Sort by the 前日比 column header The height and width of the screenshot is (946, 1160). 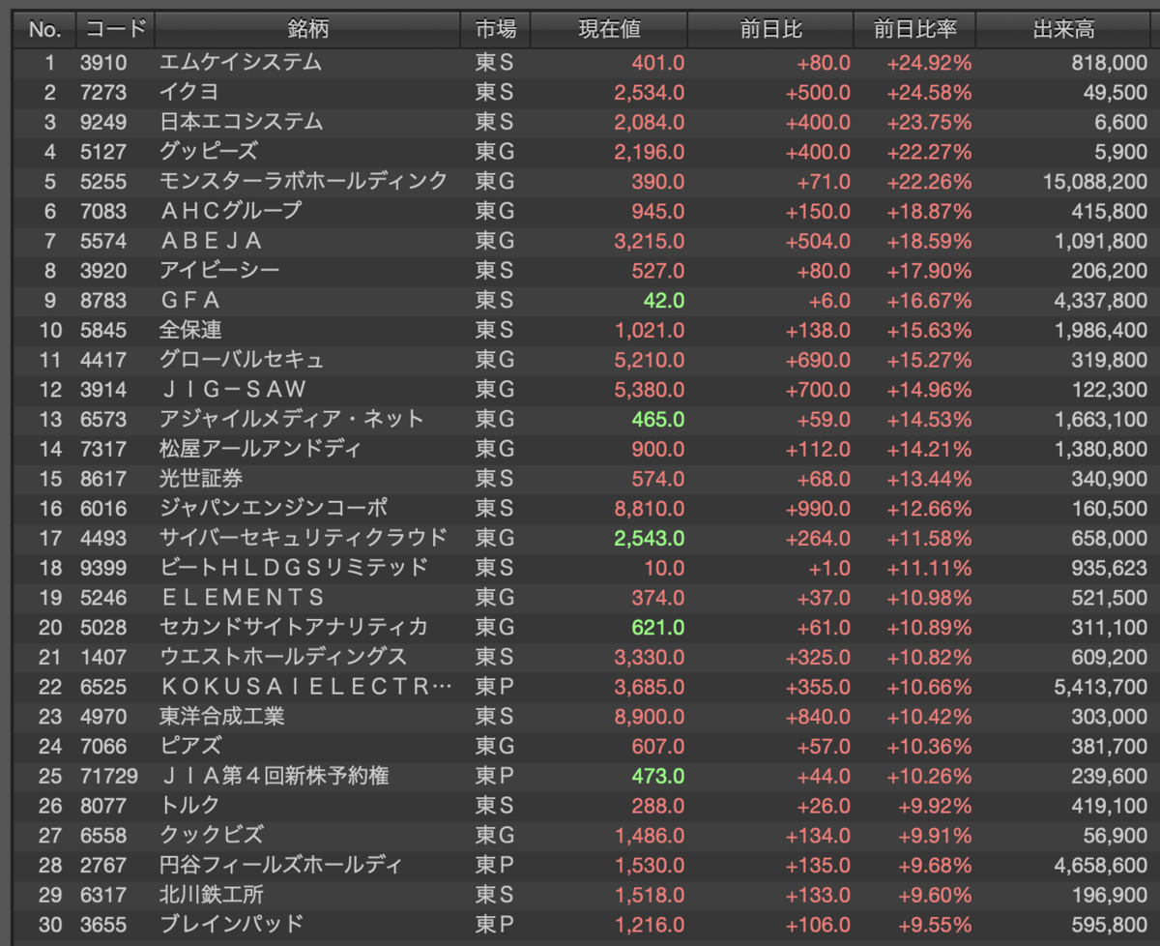coord(770,29)
